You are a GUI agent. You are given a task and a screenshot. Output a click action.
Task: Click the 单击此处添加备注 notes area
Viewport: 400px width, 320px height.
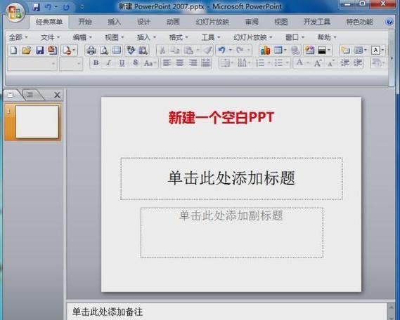pyautogui.click(x=227, y=312)
